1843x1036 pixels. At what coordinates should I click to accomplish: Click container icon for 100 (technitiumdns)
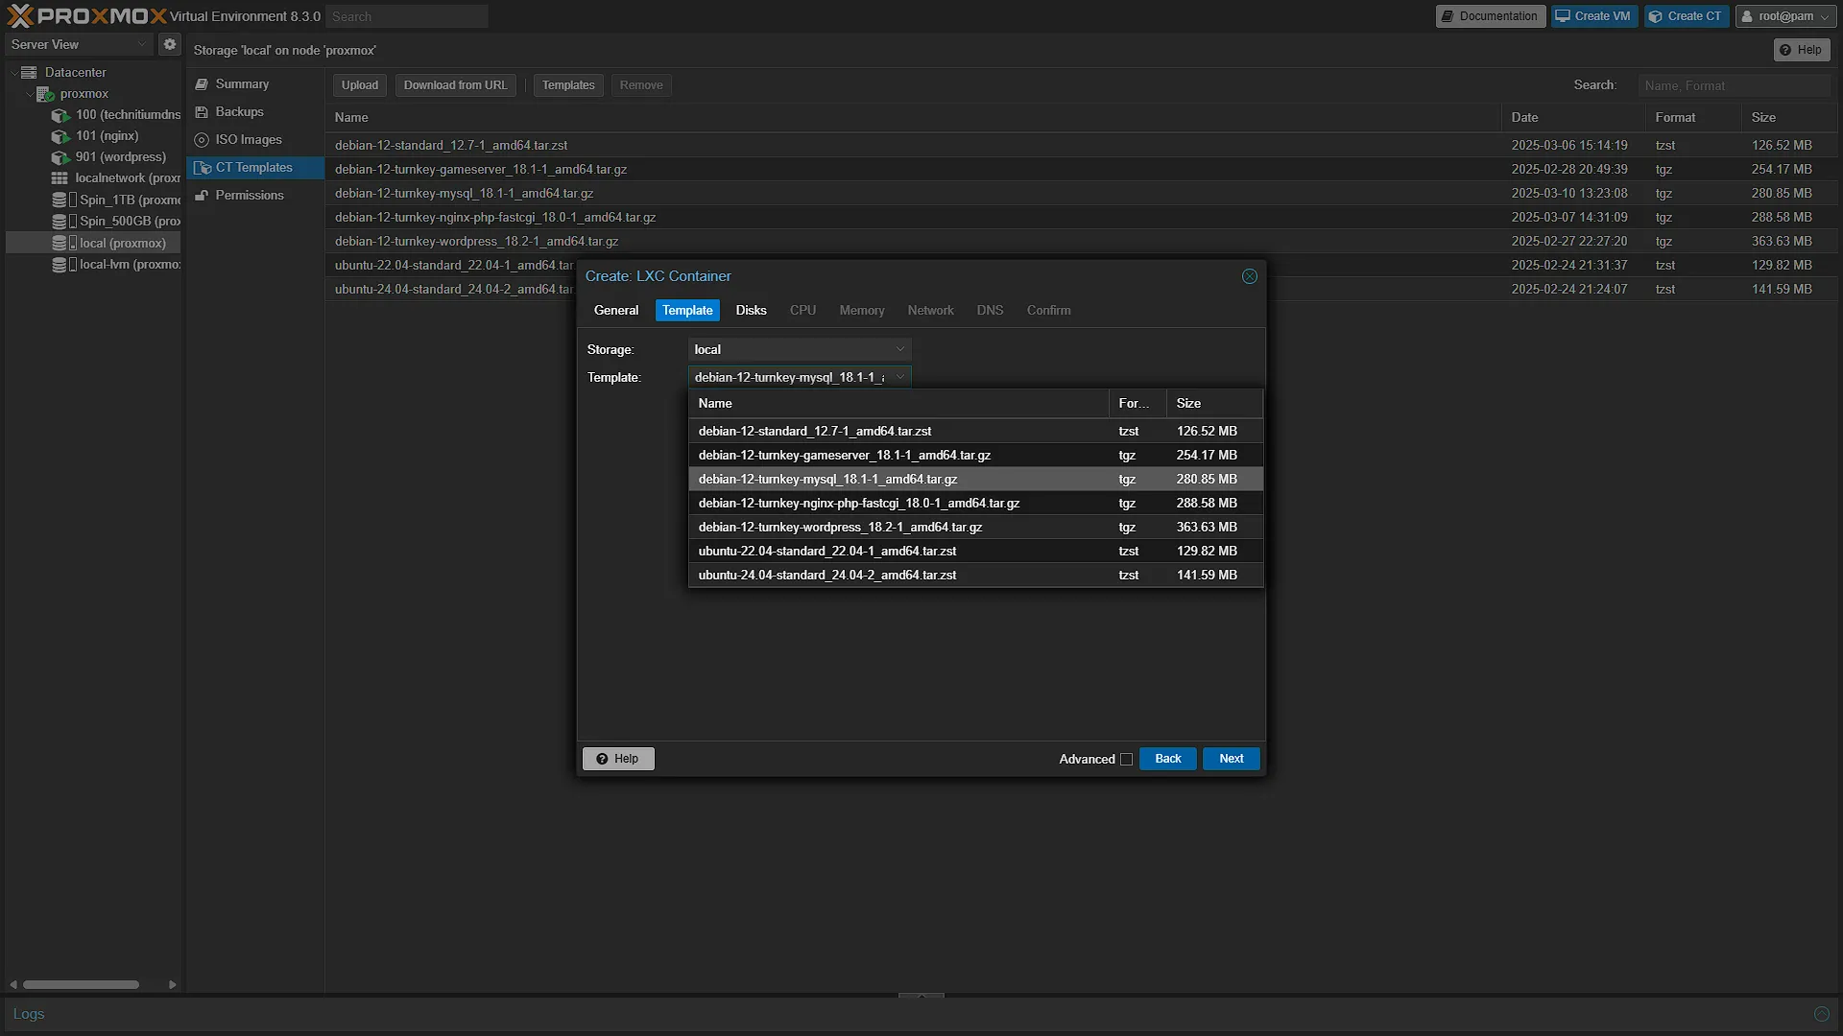point(60,115)
